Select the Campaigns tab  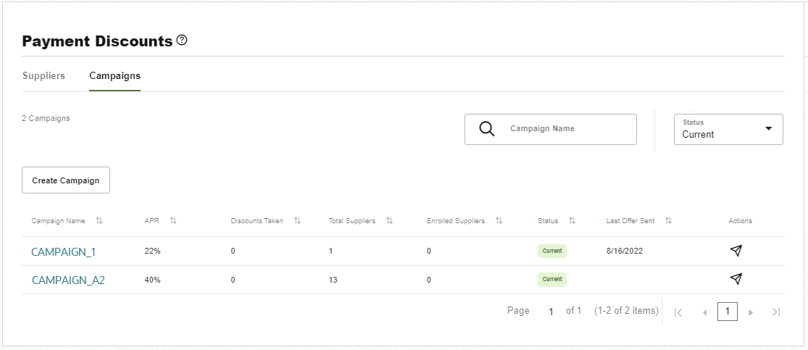tap(114, 75)
